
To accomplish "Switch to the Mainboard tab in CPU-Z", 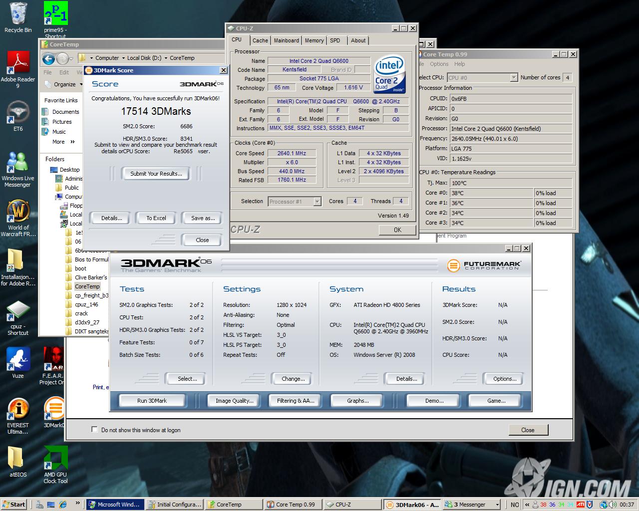I will [x=287, y=40].
